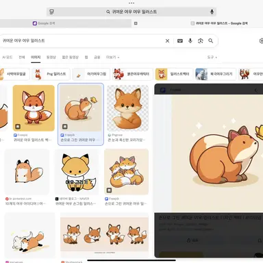
Task: Click the '귀여운 여우 일러스트 벡…' result title
Action: point(33,140)
